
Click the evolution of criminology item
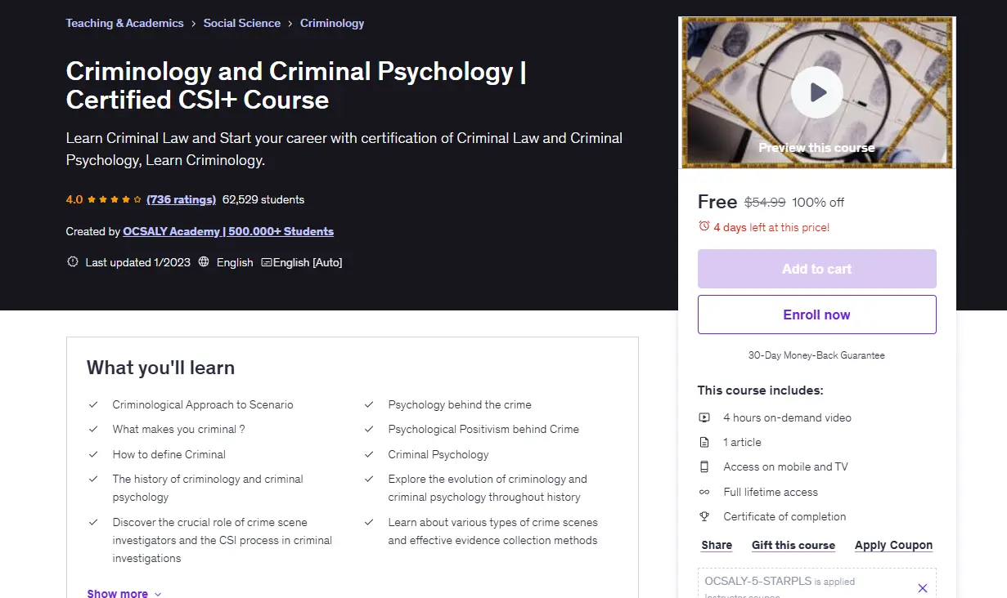pos(488,488)
